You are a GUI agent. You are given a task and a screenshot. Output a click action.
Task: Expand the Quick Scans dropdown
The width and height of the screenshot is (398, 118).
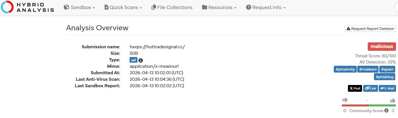(x=123, y=7)
